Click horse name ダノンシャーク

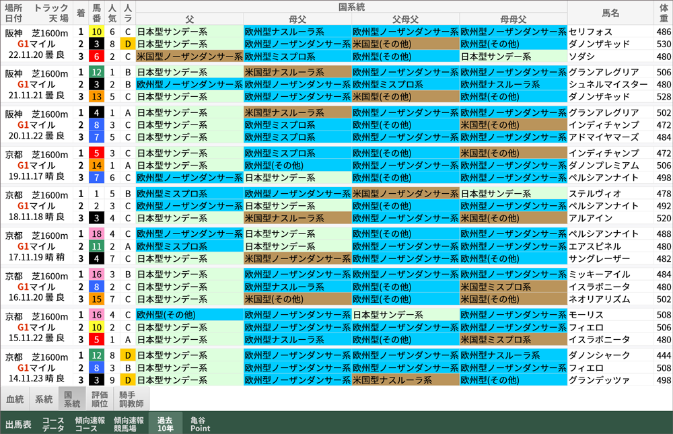pyautogui.click(x=599, y=355)
